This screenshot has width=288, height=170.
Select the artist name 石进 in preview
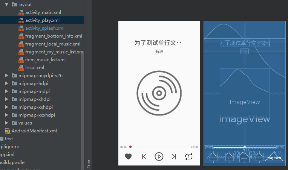tap(159, 52)
